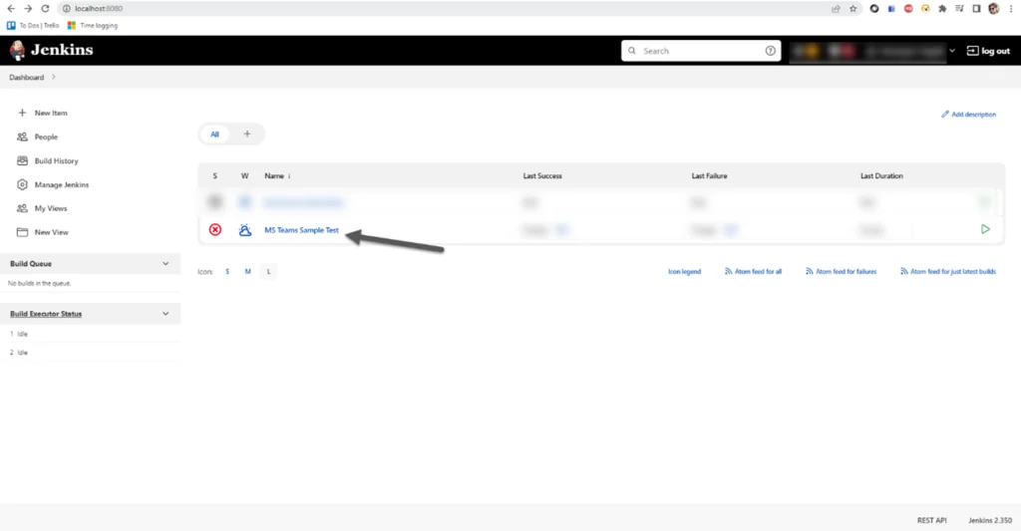Open New Item in the sidebar
The width and height of the screenshot is (1021, 531).
pyautogui.click(x=51, y=113)
